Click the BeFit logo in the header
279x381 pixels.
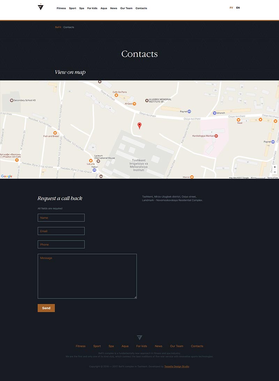tap(40, 7)
